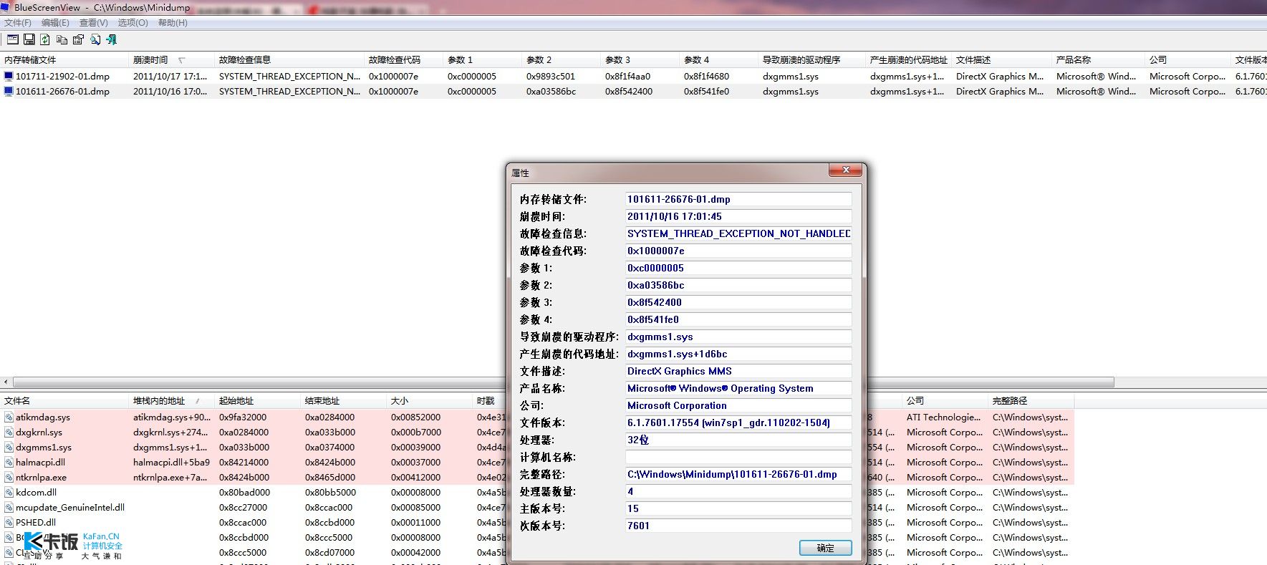This screenshot has width=1267, height=565.
Task: Select the kdcom.dll row
Action: pyautogui.click(x=537, y=492)
